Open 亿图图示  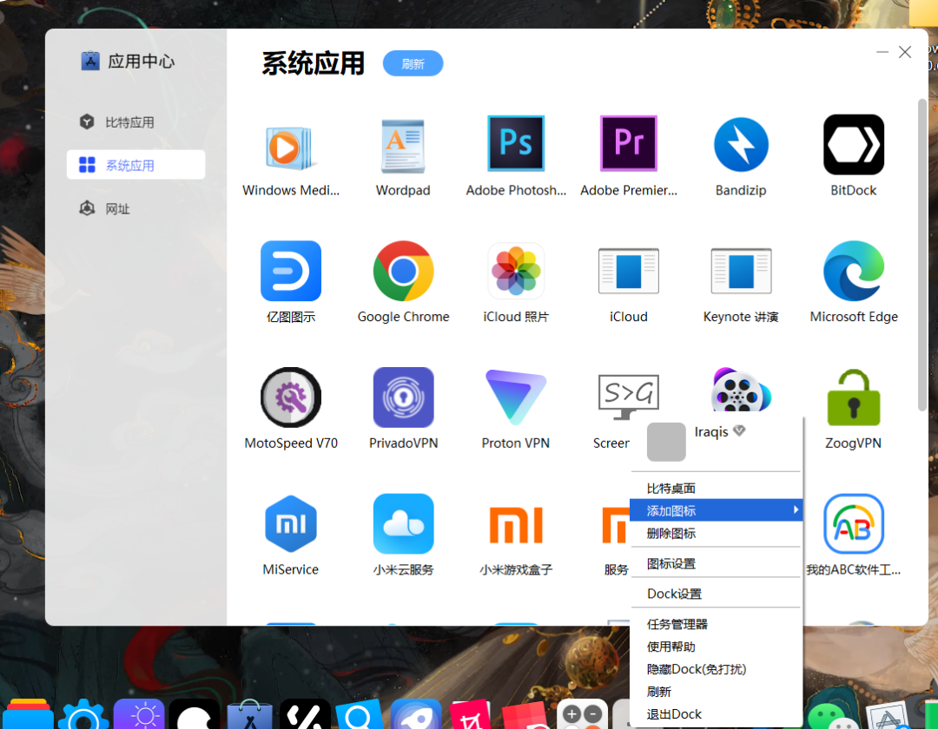291,270
